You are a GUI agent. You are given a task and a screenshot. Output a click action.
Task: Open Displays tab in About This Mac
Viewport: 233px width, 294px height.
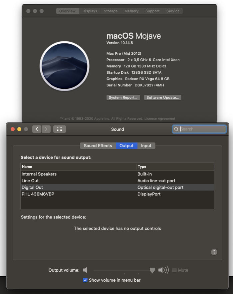pos(90,11)
